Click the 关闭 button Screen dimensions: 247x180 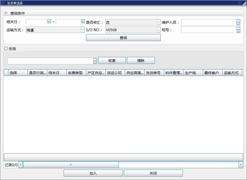tap(153, 173)
